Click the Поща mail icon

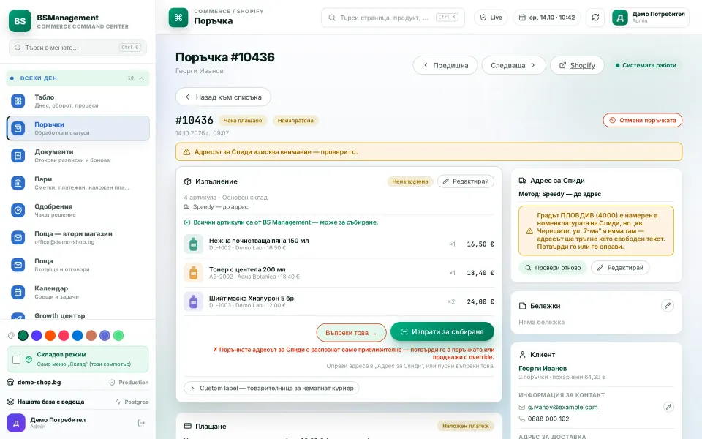[18, 265]
